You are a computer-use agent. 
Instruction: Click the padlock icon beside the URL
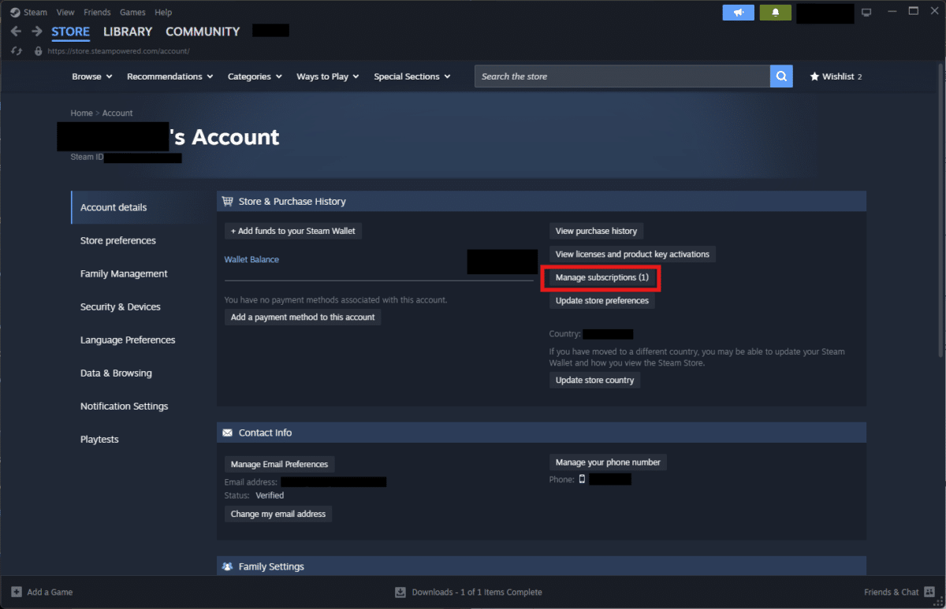[38, 51]
